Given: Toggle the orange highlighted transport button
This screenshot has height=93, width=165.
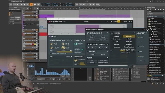Looking at the screenshot, I should tap(31, 5).
